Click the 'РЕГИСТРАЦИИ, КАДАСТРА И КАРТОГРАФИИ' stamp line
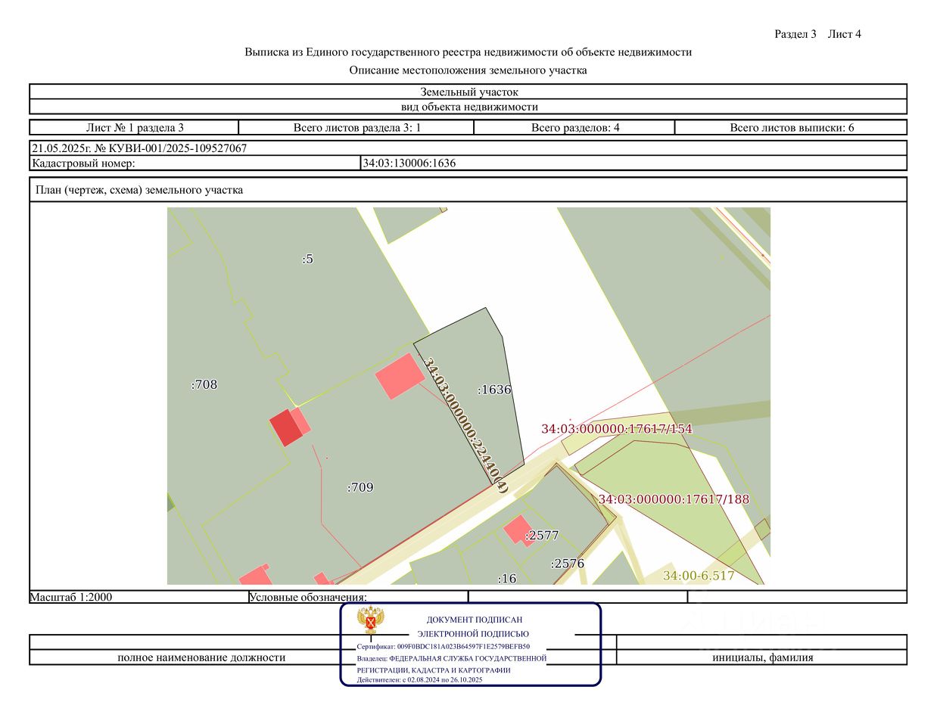Viewport: 937px width, 724px height. [434, 670]
